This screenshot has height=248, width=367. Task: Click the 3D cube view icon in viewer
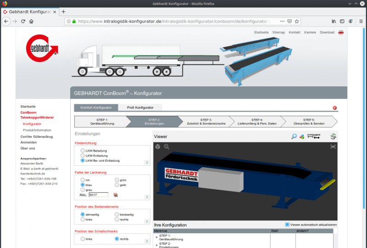click(x=158, y=147)
